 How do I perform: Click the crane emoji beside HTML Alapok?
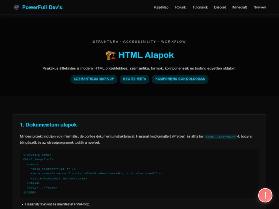pos(111,55)
